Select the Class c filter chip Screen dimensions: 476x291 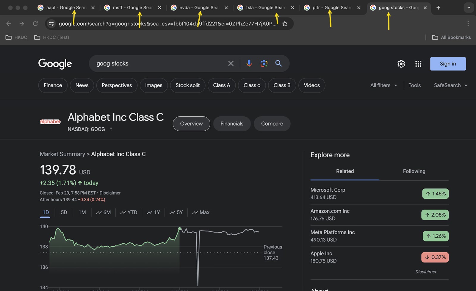(252, 85)
